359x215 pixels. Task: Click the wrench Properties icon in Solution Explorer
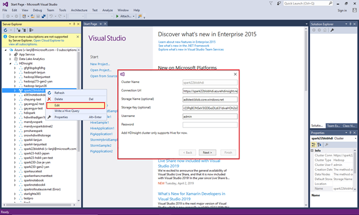pos(332,30)
